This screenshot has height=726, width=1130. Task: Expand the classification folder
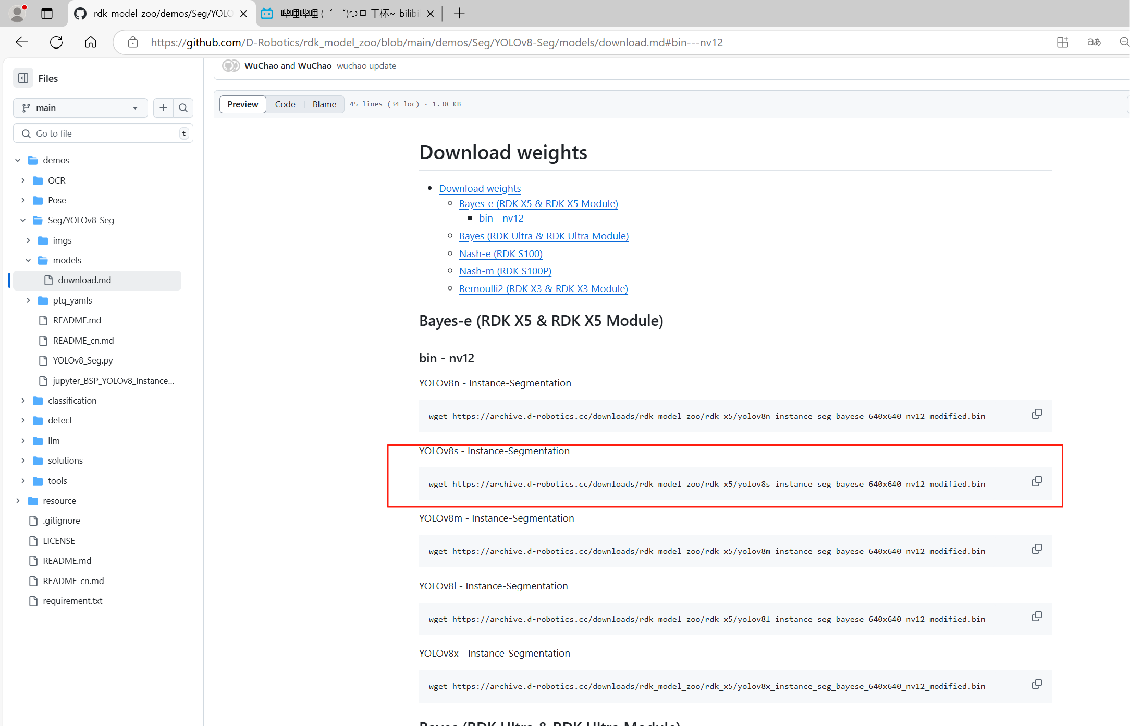(23, 401)
